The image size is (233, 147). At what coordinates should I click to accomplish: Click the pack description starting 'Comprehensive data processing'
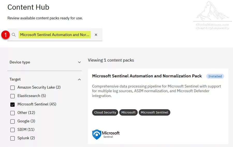coord(156,91)
